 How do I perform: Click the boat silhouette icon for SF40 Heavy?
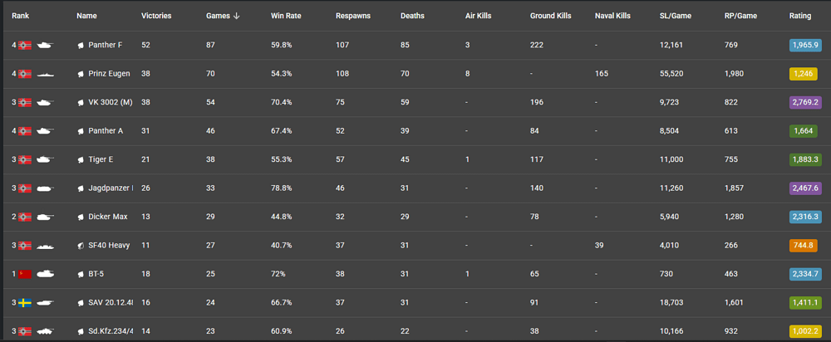[x=45, y=246]
